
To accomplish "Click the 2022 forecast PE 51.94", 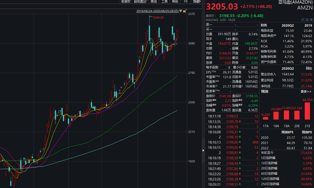I will coord(308,148).
